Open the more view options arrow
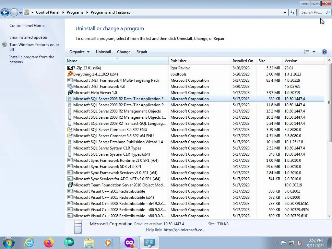 point(314,52)
